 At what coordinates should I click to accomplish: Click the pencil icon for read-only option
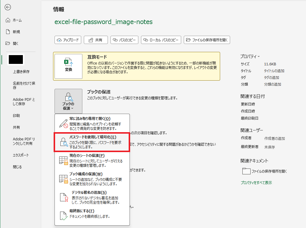(x=63, y=123)
